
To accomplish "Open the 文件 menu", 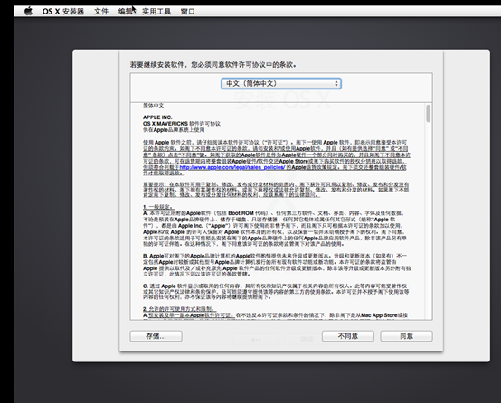I will click(x=101, y=12).
